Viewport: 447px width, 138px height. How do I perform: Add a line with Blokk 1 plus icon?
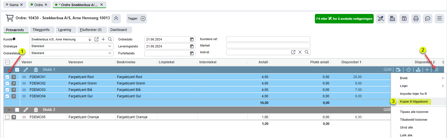(x=427, y=70)
